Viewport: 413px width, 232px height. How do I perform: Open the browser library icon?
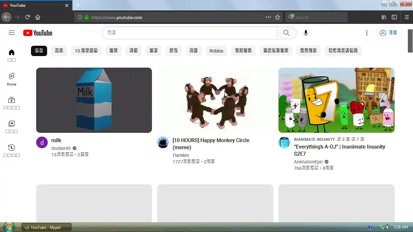pos(384,17)
